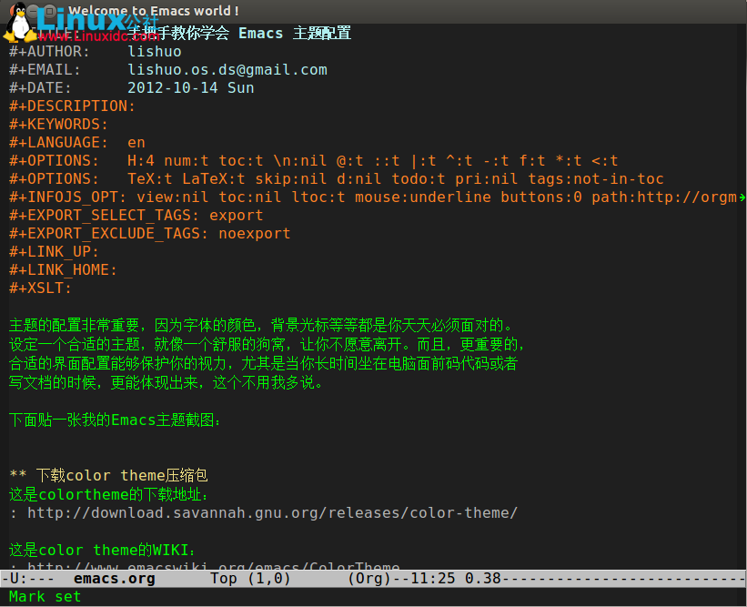Click the email lishuo.os.ds@gmail.com
The height and width of the screenshot is (607, 747).
coord(227,69)
